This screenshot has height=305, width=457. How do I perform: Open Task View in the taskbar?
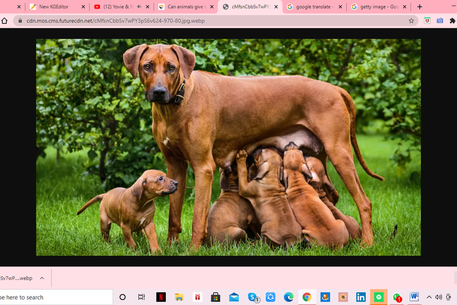click(141, 297)
